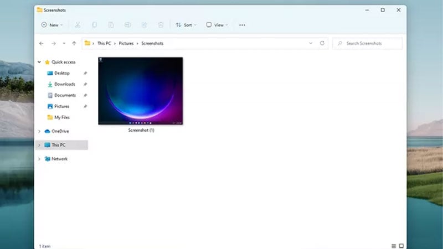Open the View dropdown
Screen dimensions: 443x249
point(217,25)
